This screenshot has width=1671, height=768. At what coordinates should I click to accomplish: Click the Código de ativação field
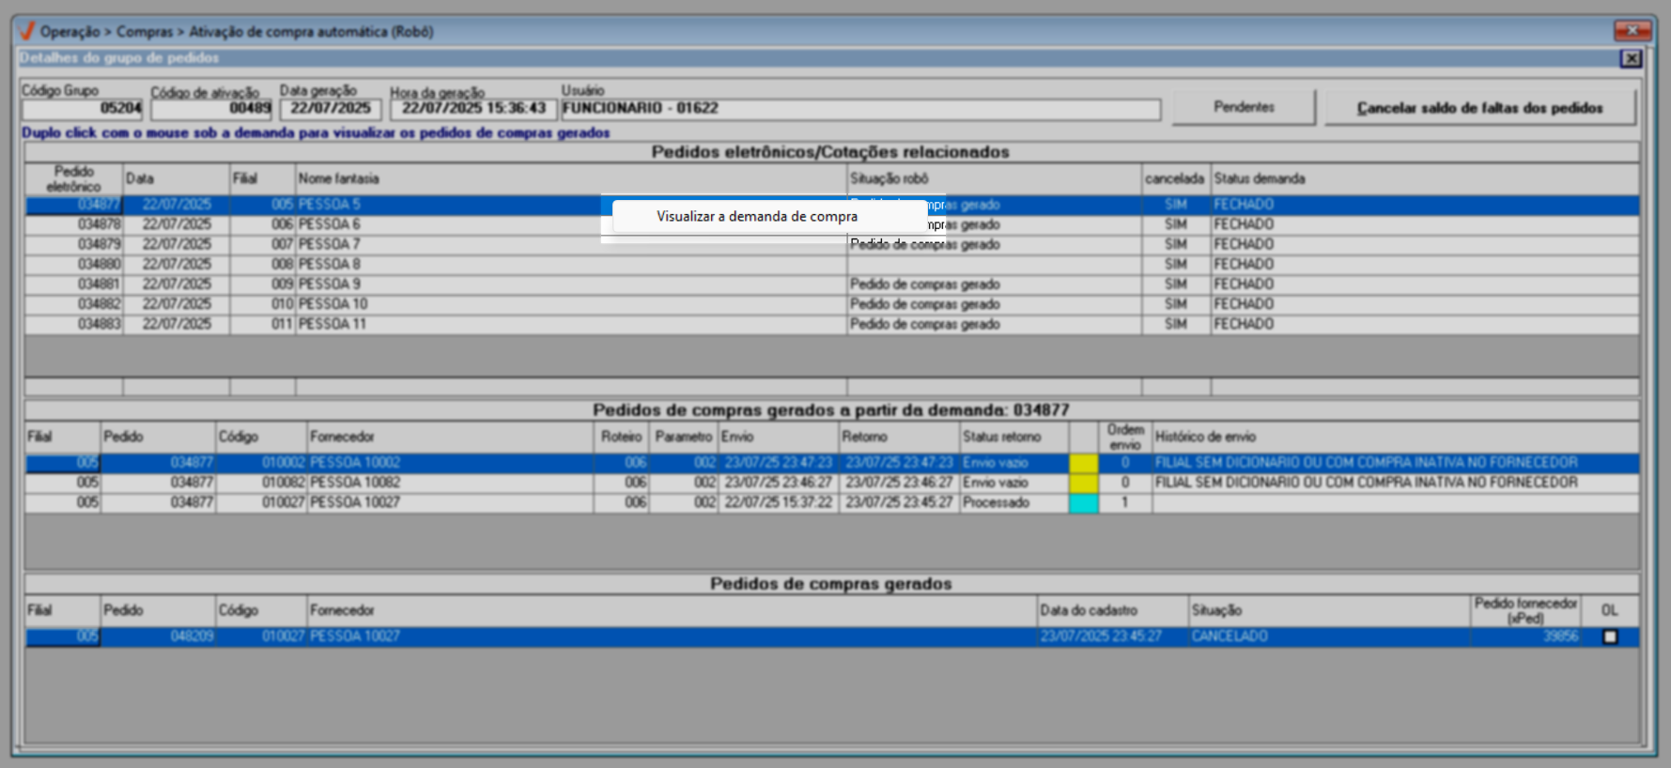(210, 109)
